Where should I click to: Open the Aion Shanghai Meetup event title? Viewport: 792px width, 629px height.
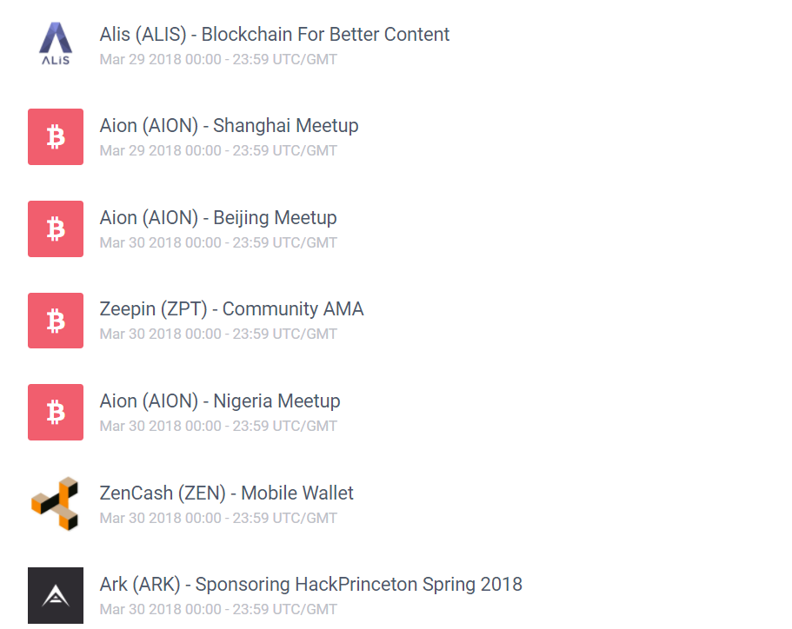coord(229,126)
